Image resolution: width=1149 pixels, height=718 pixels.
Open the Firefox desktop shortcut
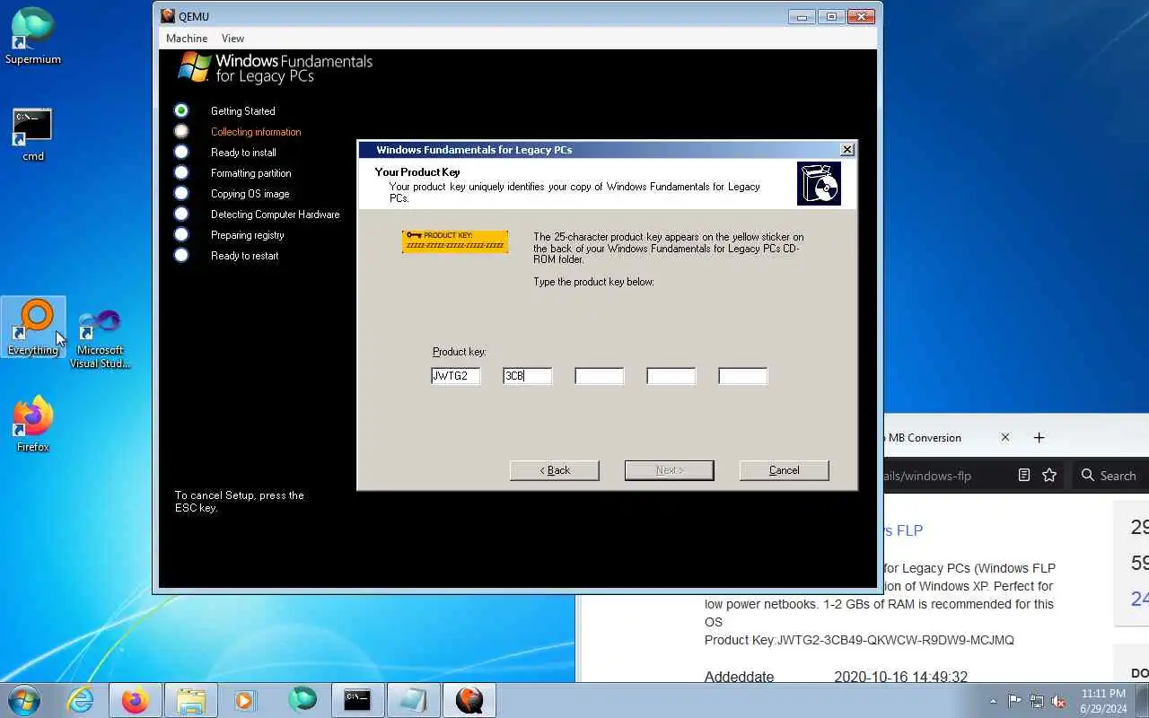(33, 424)
